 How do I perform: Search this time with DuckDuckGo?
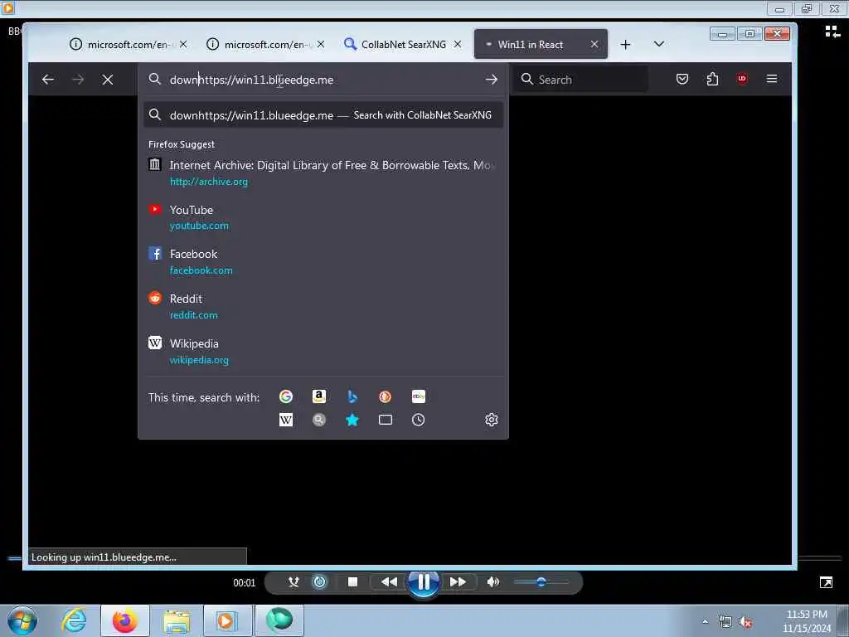385,396
